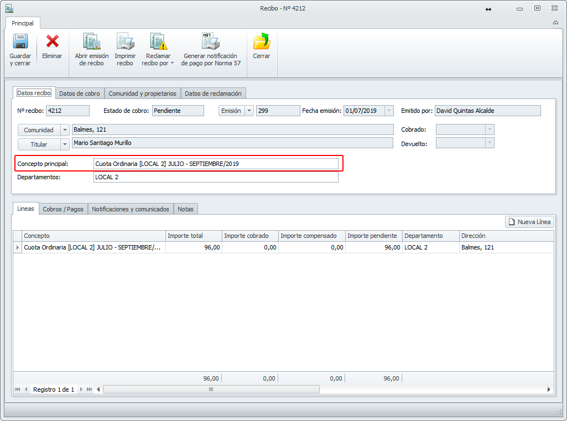567x421 pixels.
Task: Collapse the ribbon with the chevron
Action: (x=555, y=23)
